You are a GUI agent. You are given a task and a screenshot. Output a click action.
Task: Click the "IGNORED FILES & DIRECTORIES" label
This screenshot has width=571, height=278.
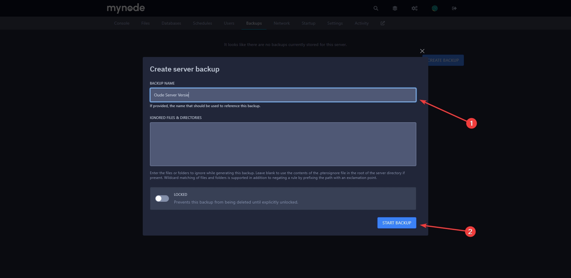tap(176, 118)
